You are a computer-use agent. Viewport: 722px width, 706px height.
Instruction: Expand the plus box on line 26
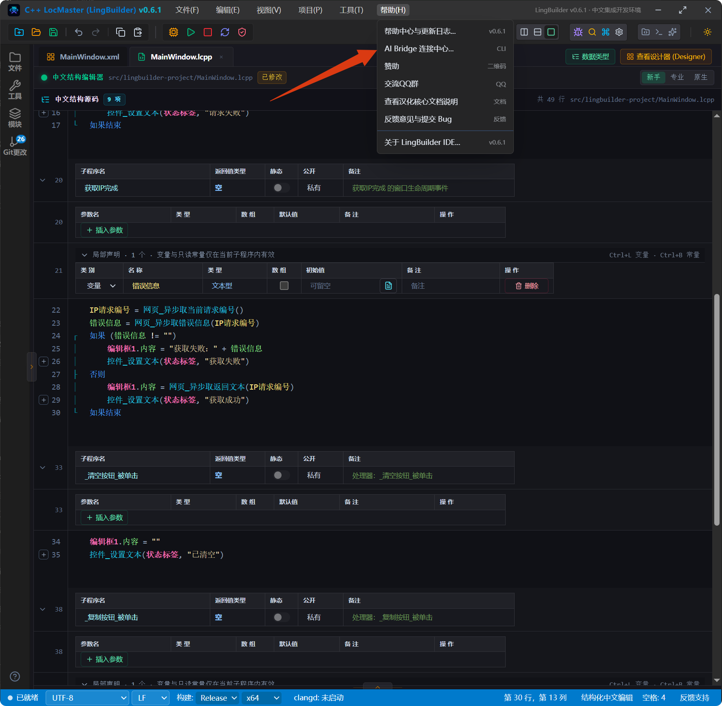coord(44,361)
